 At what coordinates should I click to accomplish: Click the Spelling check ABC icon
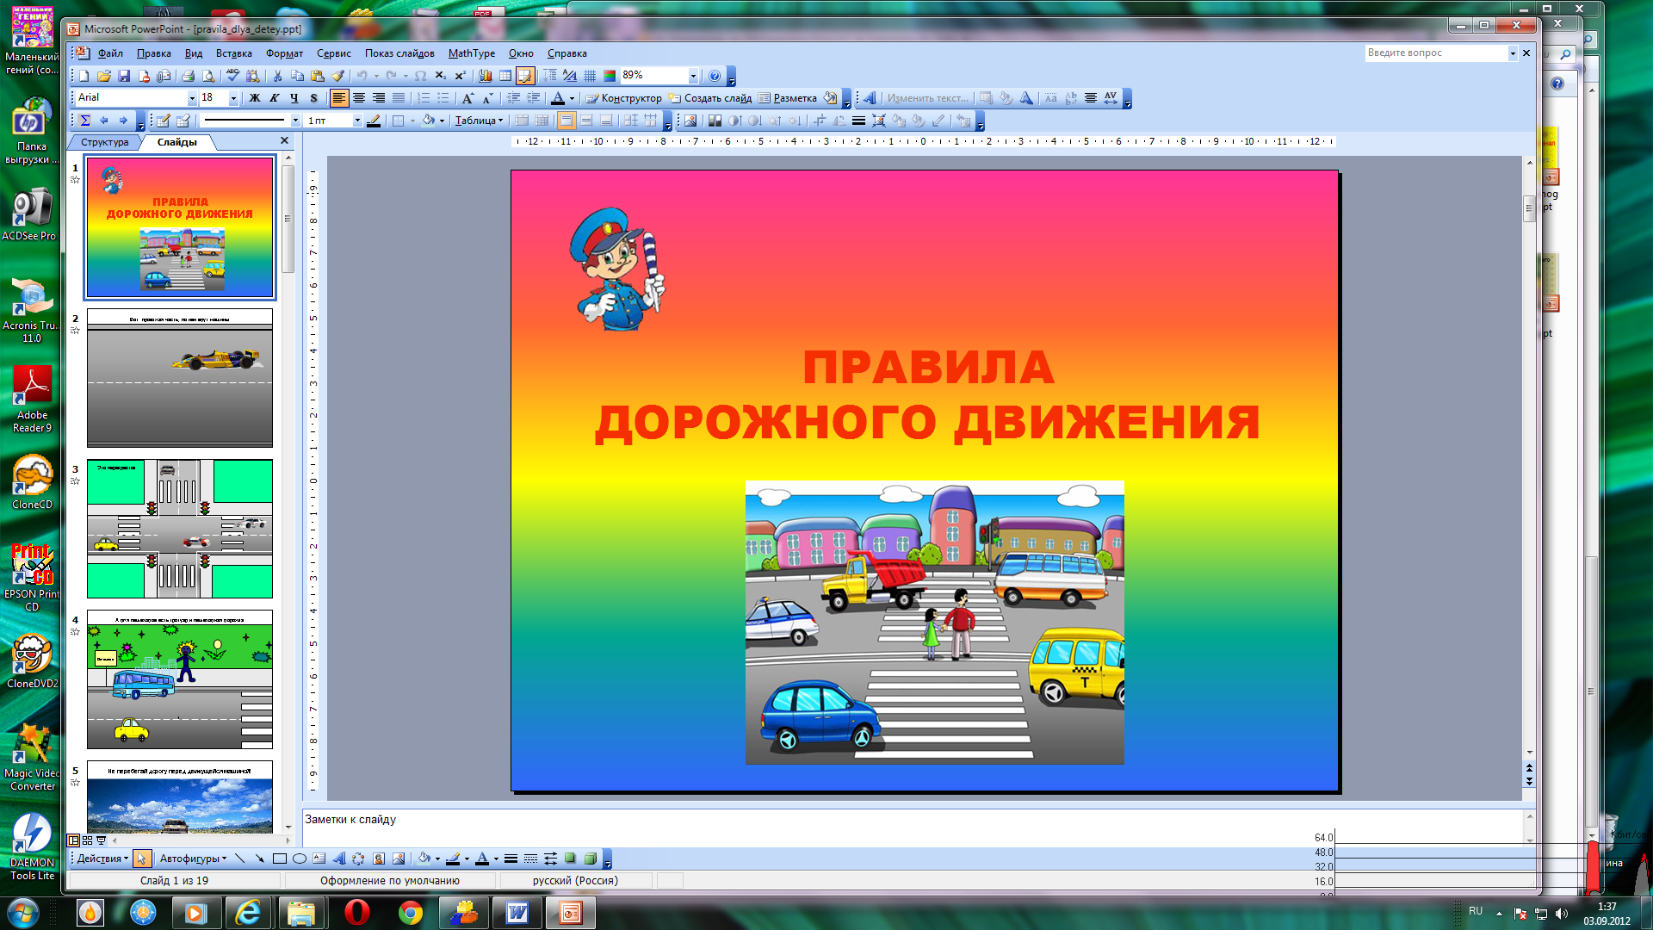[x=232, y=76]
